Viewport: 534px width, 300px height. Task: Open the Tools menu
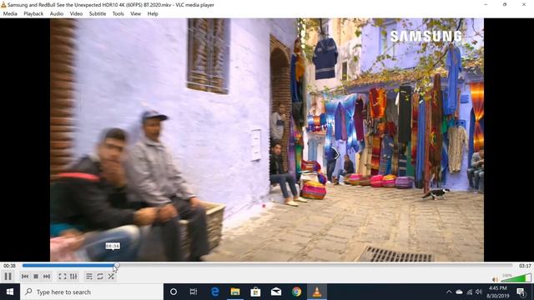point(118,14)
